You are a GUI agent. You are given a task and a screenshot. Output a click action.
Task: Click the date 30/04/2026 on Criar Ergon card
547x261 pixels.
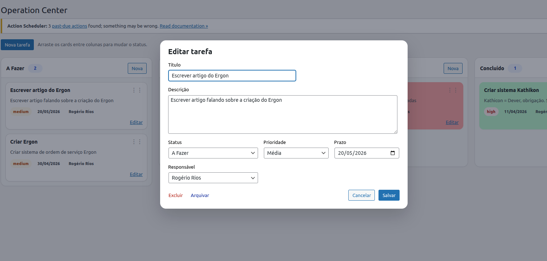click(x=49, y=164)
